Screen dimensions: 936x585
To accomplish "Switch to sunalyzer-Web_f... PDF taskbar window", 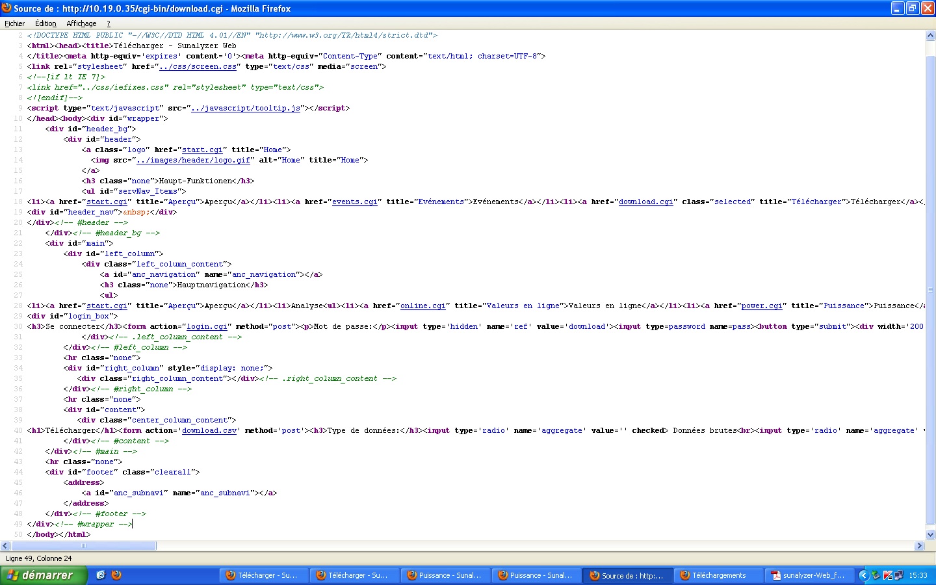I will pos(809,575).
